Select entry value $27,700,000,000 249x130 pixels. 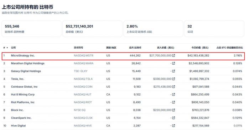160,55
